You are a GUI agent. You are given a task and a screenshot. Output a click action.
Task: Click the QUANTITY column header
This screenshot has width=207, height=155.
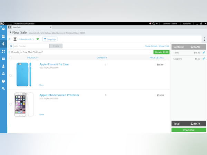[x=102, y=58]
